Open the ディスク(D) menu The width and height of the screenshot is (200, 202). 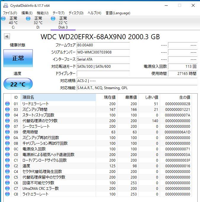(x=76, y=13)
